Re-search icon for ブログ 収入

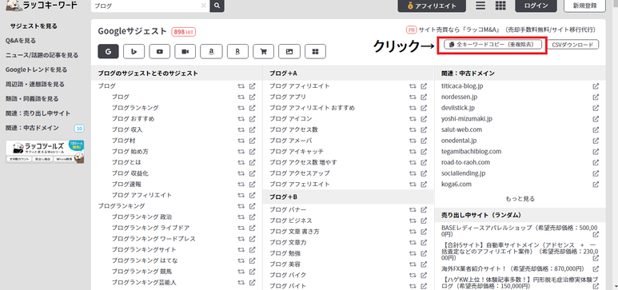tap(241, 129)
